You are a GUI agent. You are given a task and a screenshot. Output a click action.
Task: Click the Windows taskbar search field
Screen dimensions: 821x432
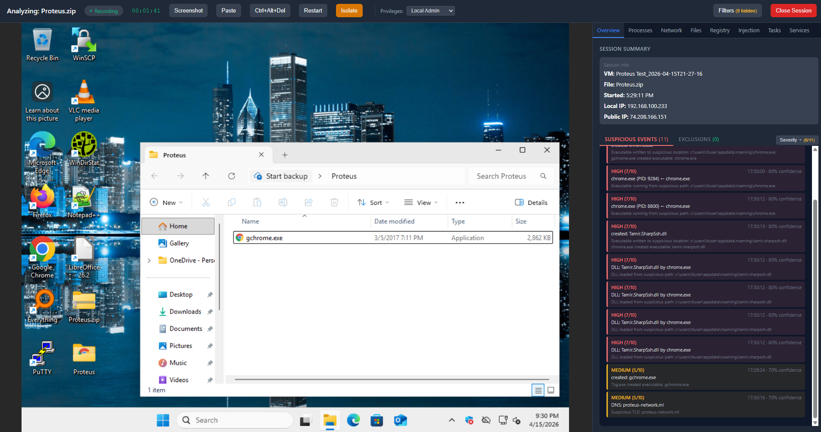click(x=235, y=420)
